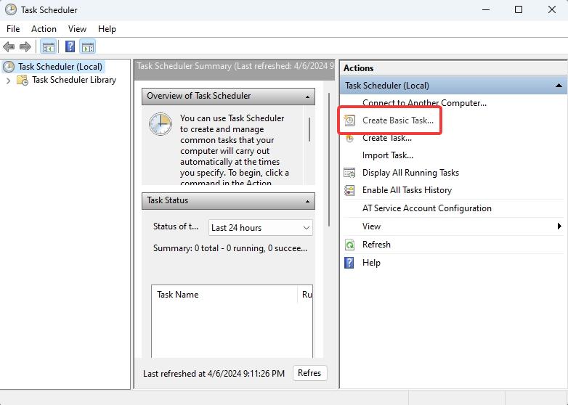Click the Refresh button at bottom of summary

click(x=309, y=373)
